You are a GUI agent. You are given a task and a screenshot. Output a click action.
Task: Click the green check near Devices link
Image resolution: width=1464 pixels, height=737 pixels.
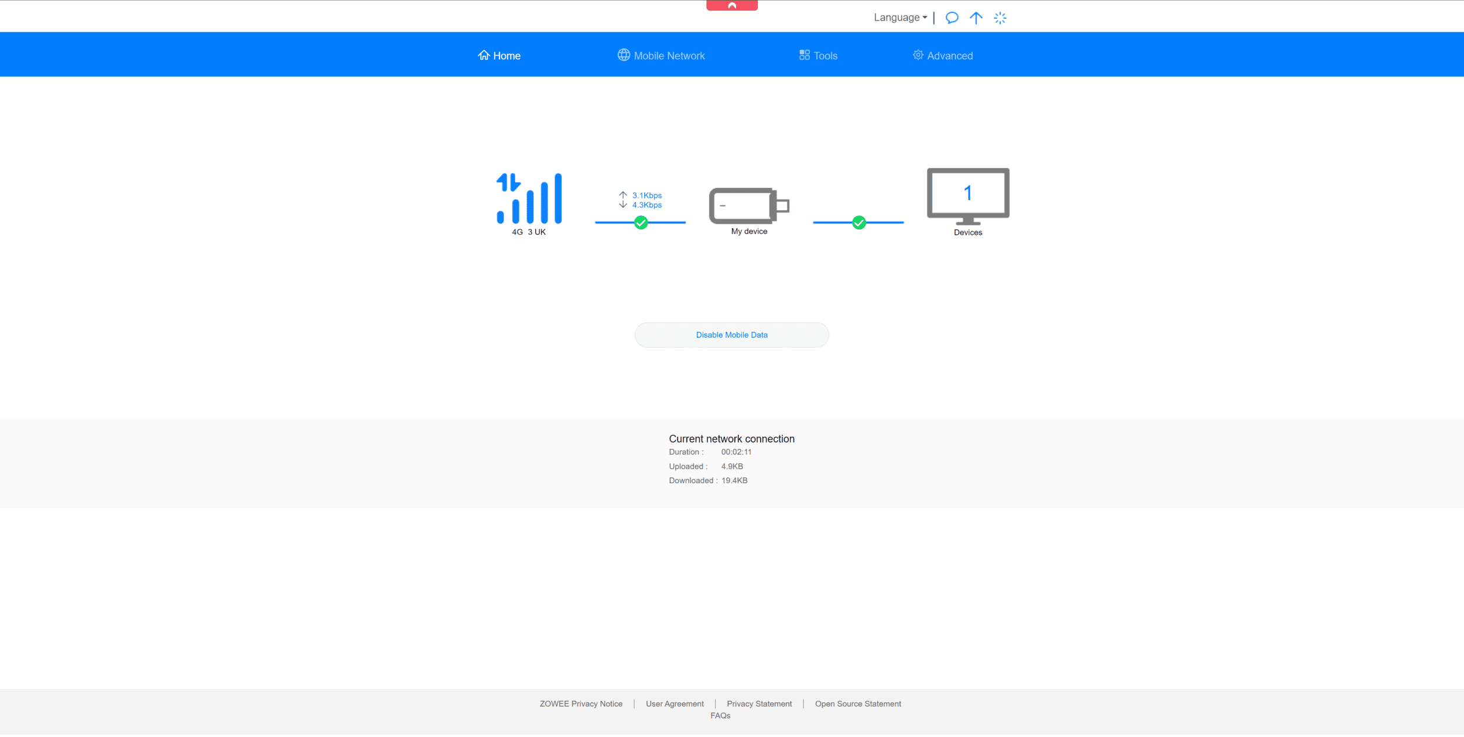point(858,222)
